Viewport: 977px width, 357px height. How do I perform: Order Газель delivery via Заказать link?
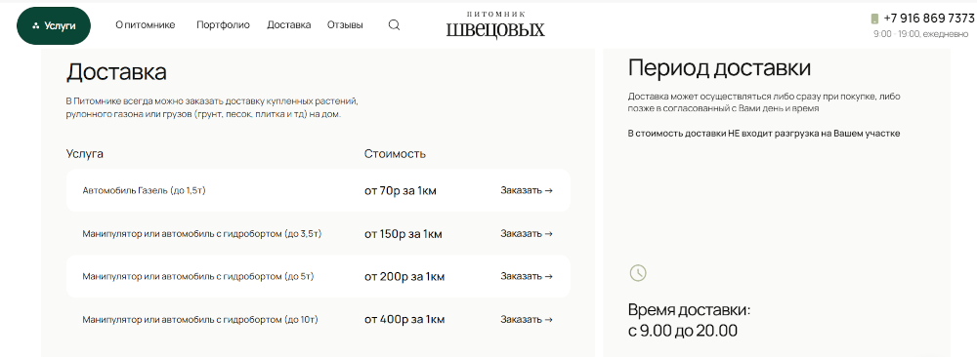coord(527,190)
